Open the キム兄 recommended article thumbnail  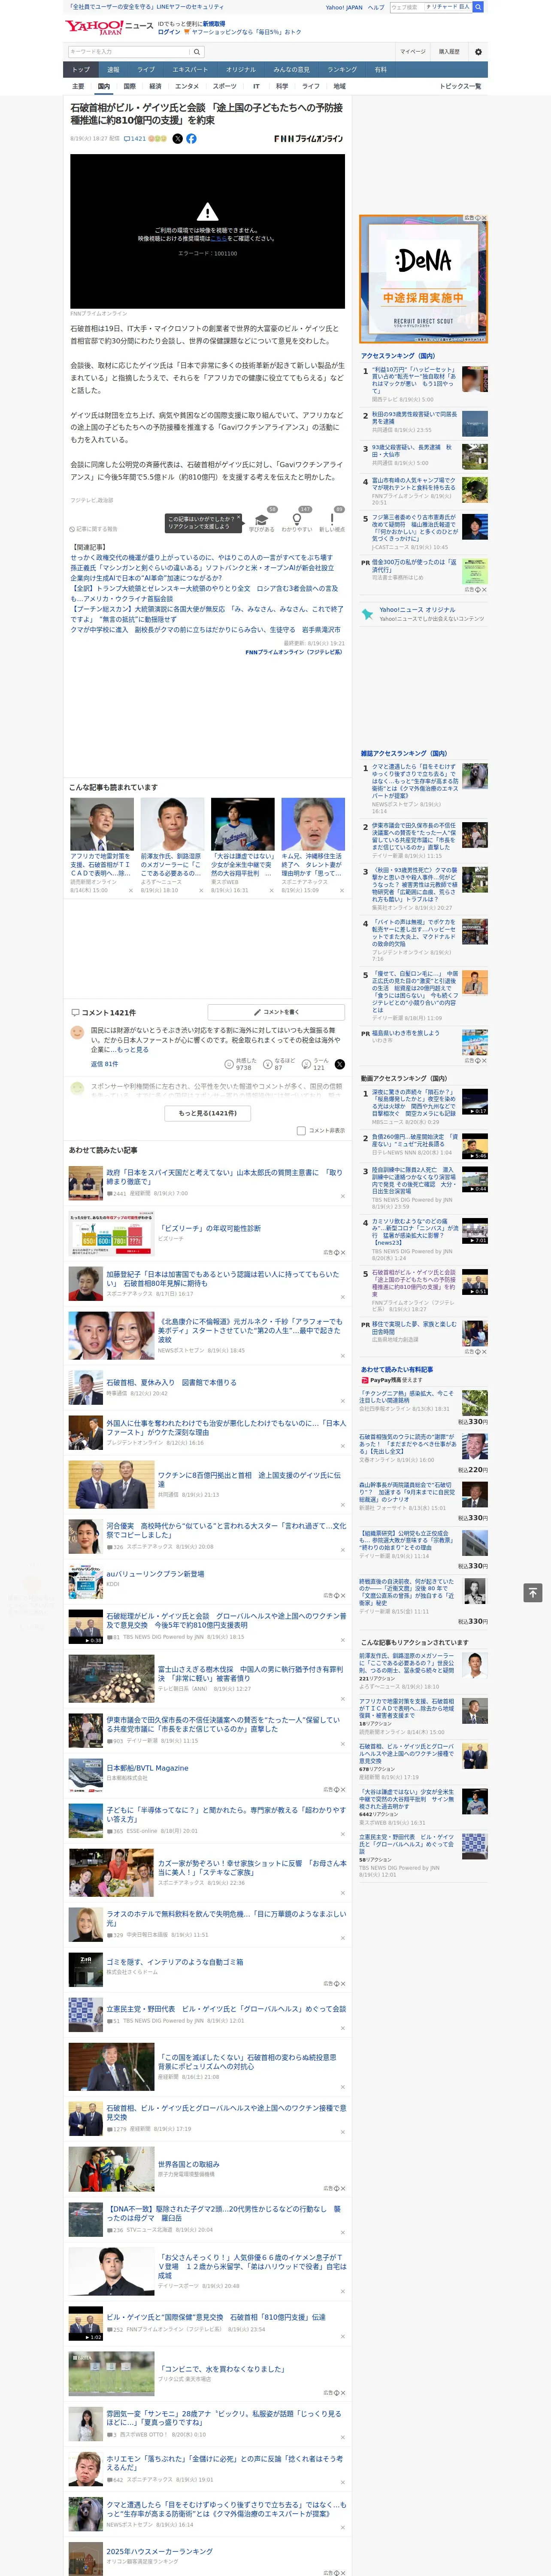313,823
